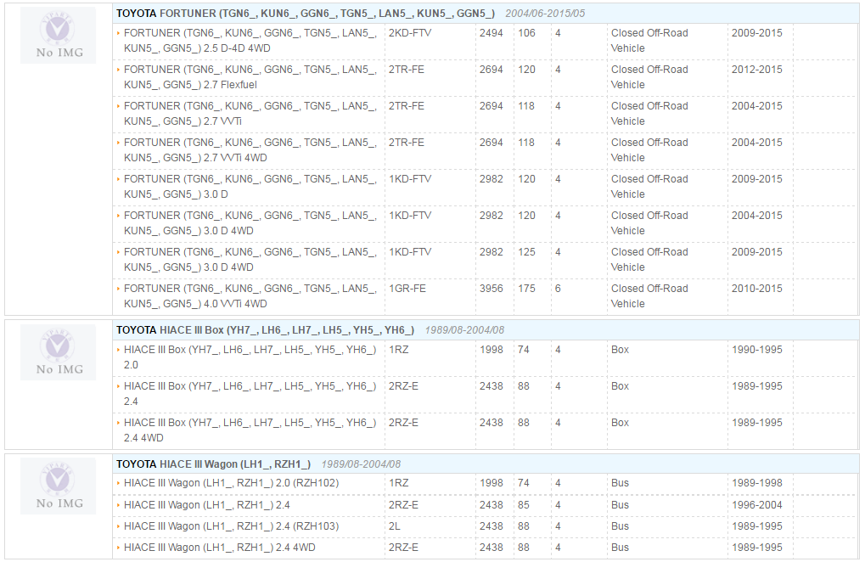Open the HIACE III Box No IMG thumbnail

coord(58,351)
